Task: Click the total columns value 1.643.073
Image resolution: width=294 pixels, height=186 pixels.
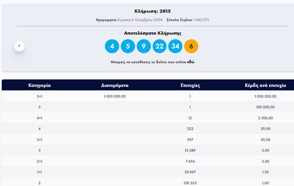Action: pos(201,20)
